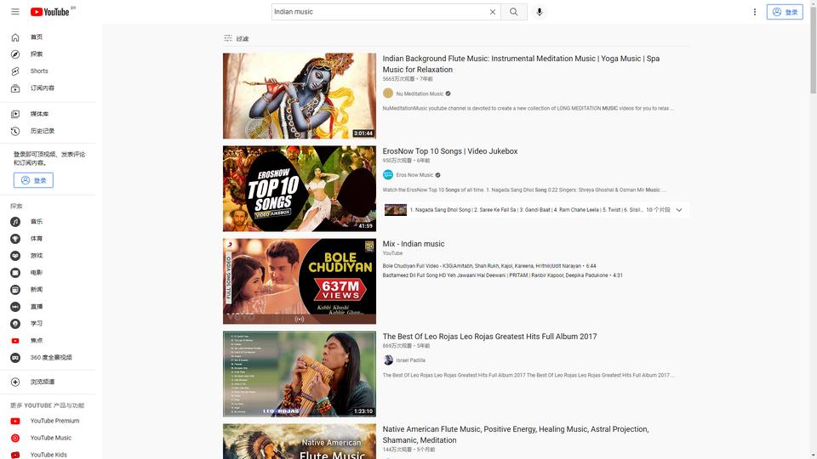The height and width of the screenshot is (459, 817).
Task: Click Eros Now Music channel avatar
Action: pyautogui.click(x=388, y=175)
